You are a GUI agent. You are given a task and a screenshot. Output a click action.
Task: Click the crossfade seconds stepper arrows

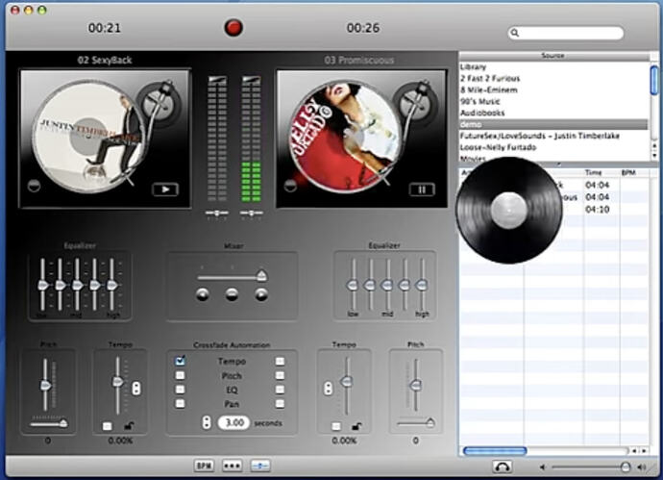(x=207, y=422)
